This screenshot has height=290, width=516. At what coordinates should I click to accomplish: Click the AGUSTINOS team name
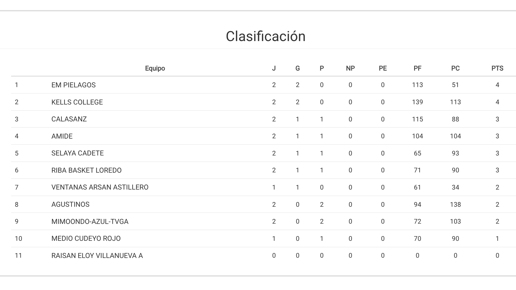tap(70, 204)
